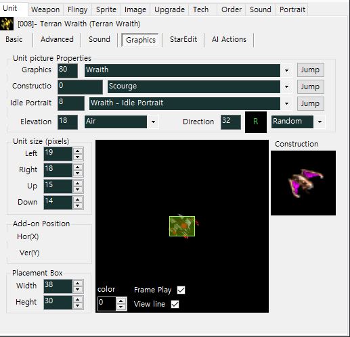Switch to the Upgrade tab
This screenshot has width=350, height=337.
coord(169,9)
